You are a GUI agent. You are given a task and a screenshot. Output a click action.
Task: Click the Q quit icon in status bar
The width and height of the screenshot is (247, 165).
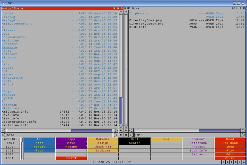pos(244,162)
